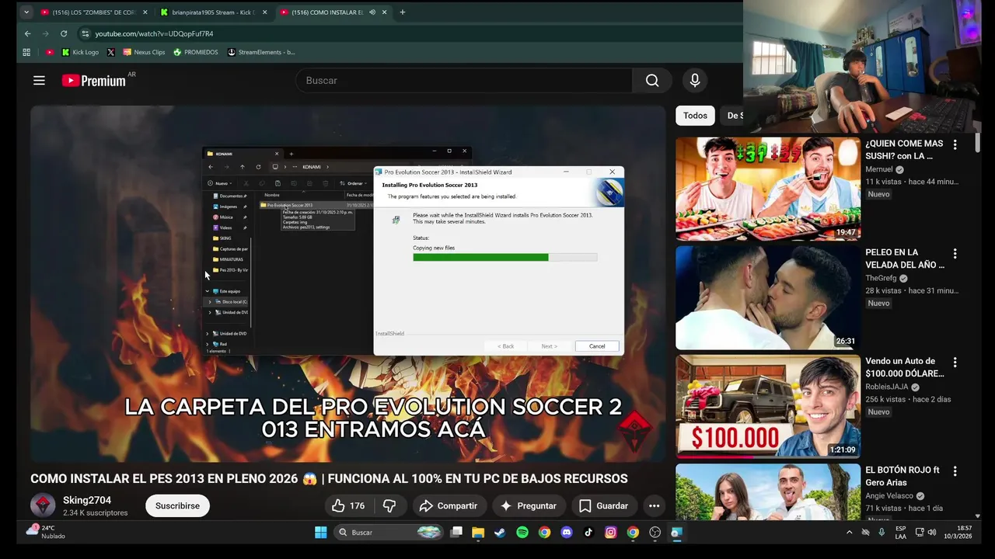Go to YouTube Premium home logo

(93, 81)
